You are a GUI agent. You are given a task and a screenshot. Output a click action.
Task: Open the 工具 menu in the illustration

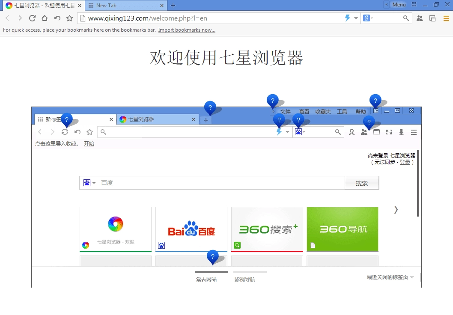click(342, 111)
